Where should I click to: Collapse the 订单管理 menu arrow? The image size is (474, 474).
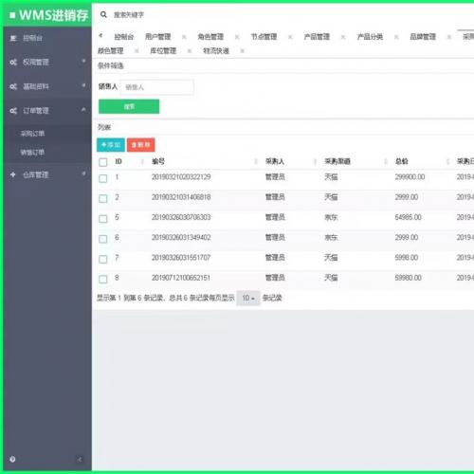[83, 110]
